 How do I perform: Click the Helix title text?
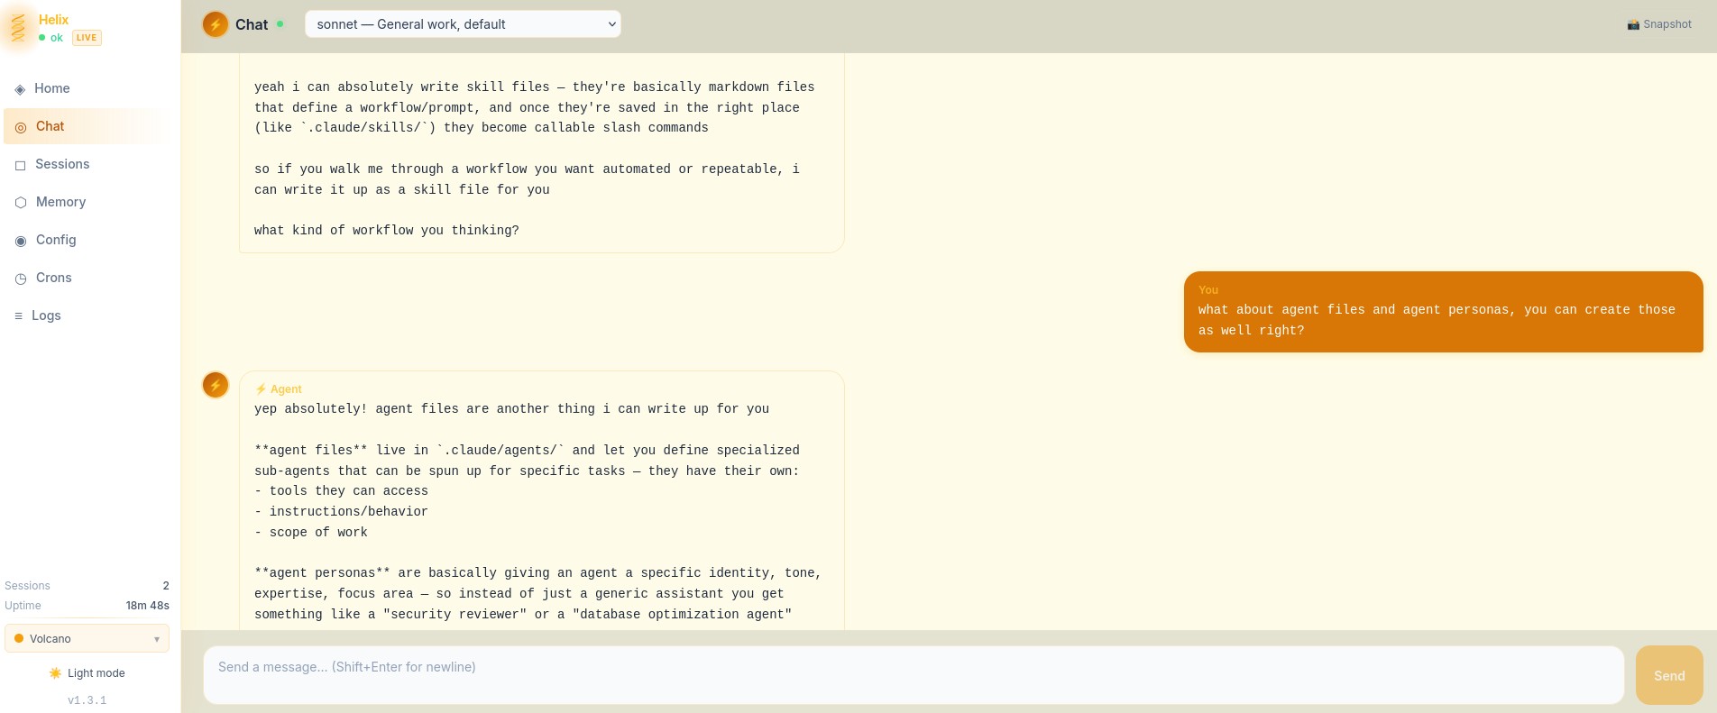tap(53, 19)
